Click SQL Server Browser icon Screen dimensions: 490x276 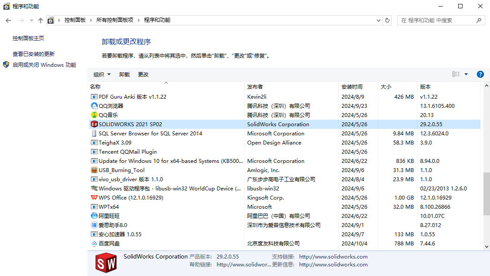click(94, 133)
